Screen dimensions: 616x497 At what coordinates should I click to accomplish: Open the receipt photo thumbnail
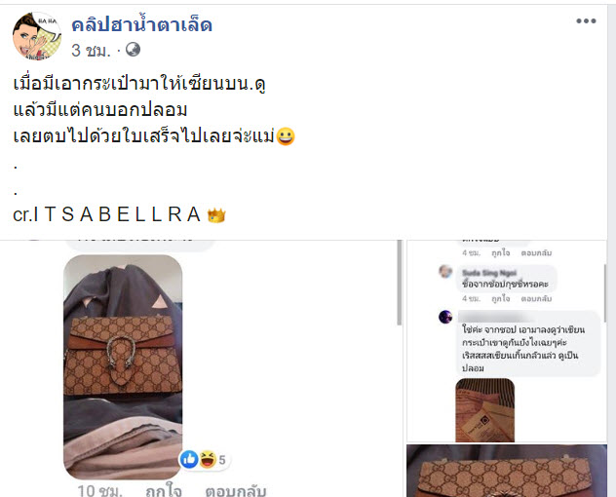click(484, 410)
